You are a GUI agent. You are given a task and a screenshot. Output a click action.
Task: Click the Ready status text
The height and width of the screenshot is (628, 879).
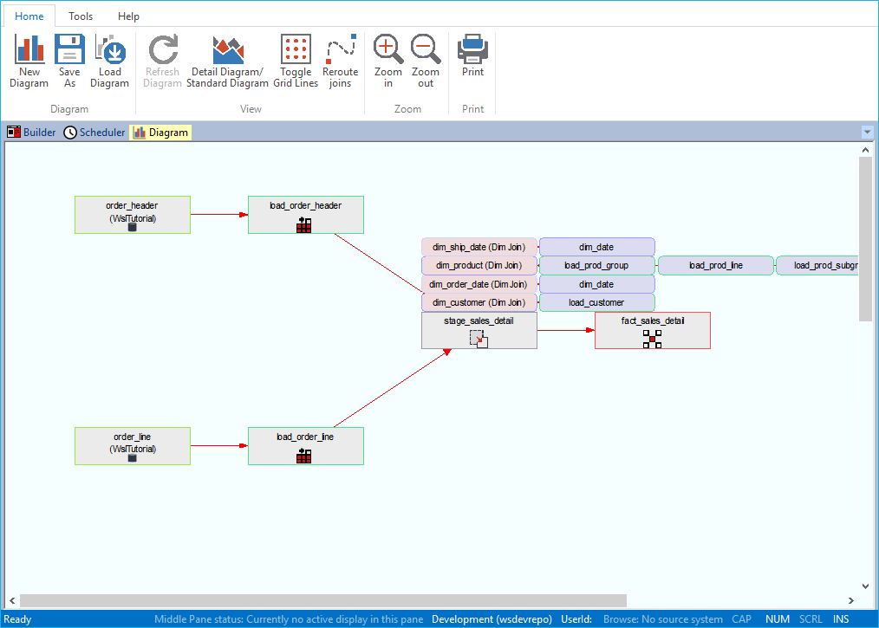17,619
